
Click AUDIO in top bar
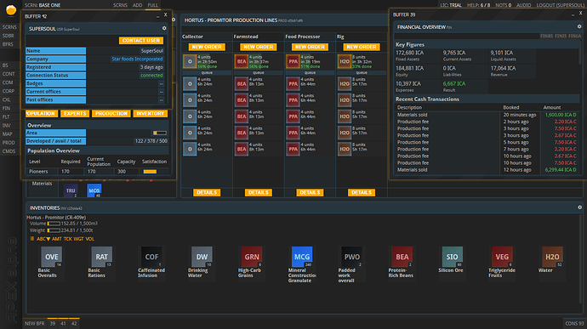click(524, 5)
